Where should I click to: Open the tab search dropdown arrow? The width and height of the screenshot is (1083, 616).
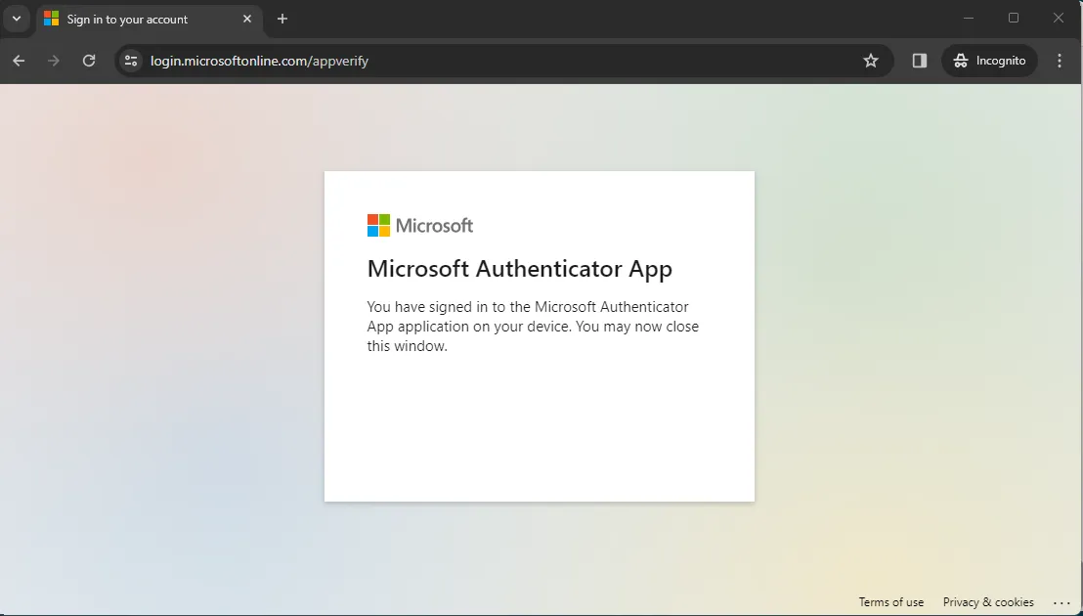[16, 18]
